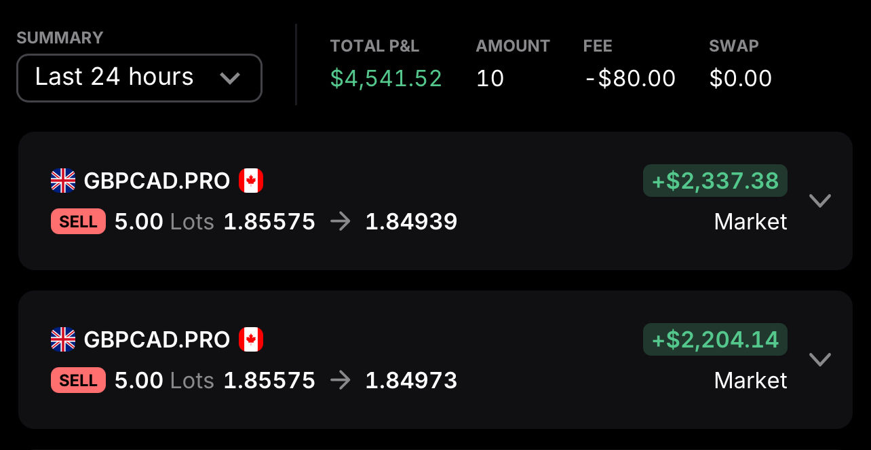This screenshot has height=450, width=871.
Task: Click the closing price 1.84939
Action: pyautogui.click(x=411, y=222)
